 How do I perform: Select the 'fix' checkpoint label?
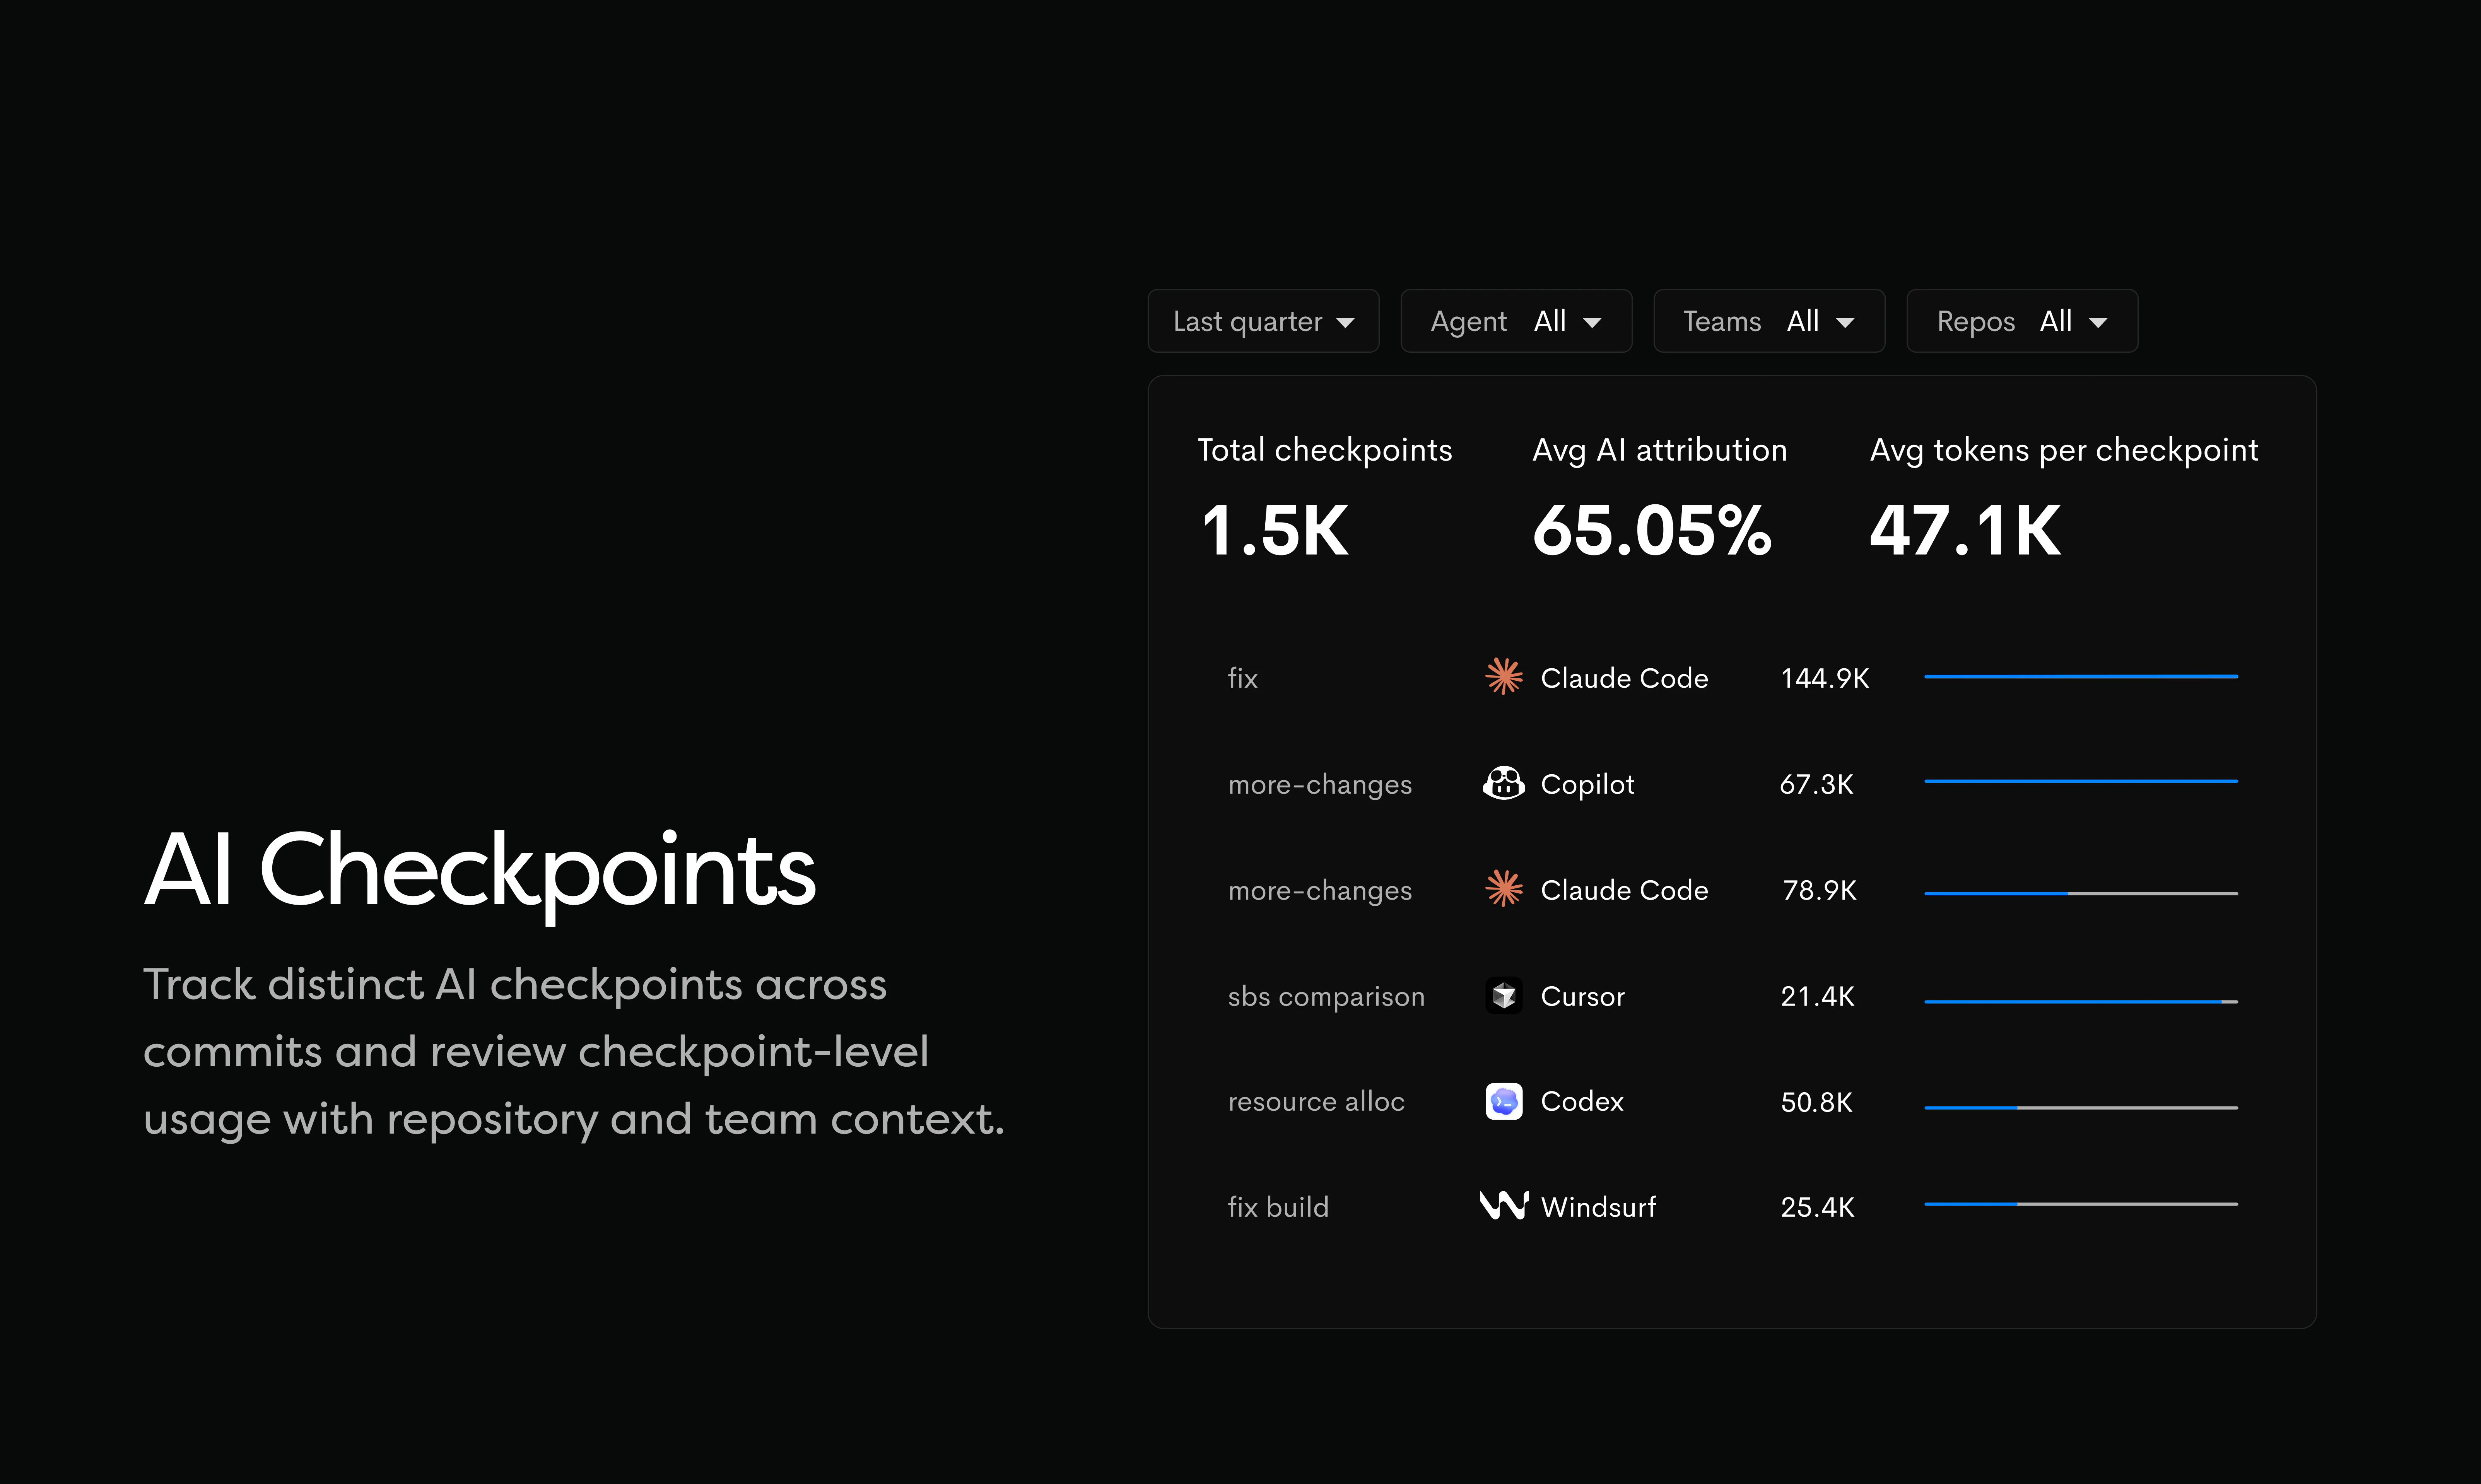coord(1242,678)
